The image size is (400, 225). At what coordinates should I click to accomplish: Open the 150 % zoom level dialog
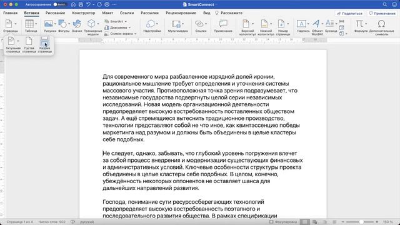tap(387, 222)
